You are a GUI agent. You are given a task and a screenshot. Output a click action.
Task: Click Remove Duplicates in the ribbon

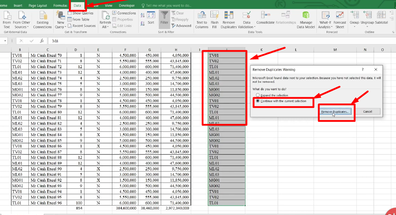point(229,20)
